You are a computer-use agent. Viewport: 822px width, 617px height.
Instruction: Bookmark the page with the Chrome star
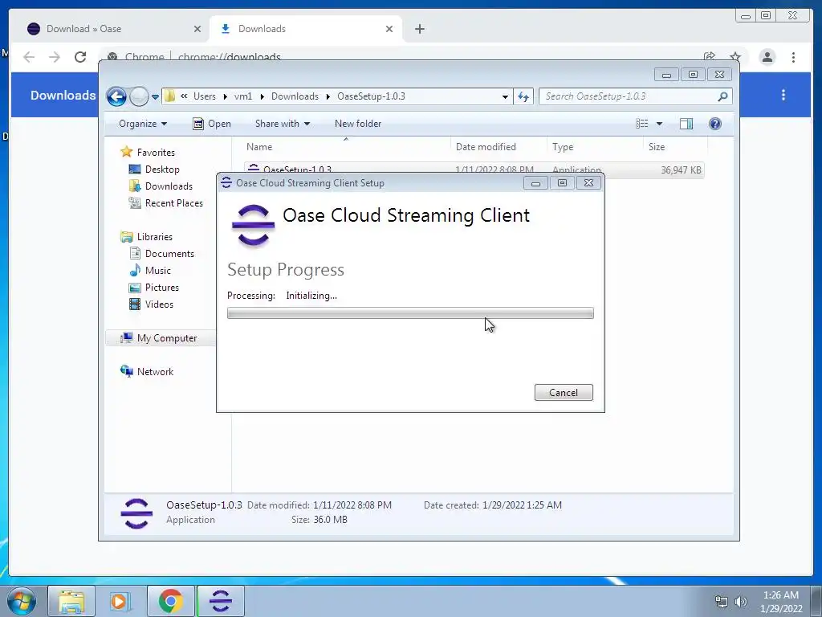coord(735,57)
